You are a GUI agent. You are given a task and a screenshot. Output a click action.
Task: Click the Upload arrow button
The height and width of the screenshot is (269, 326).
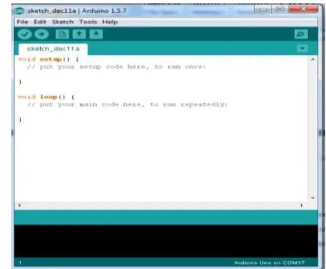coord(41,34)
